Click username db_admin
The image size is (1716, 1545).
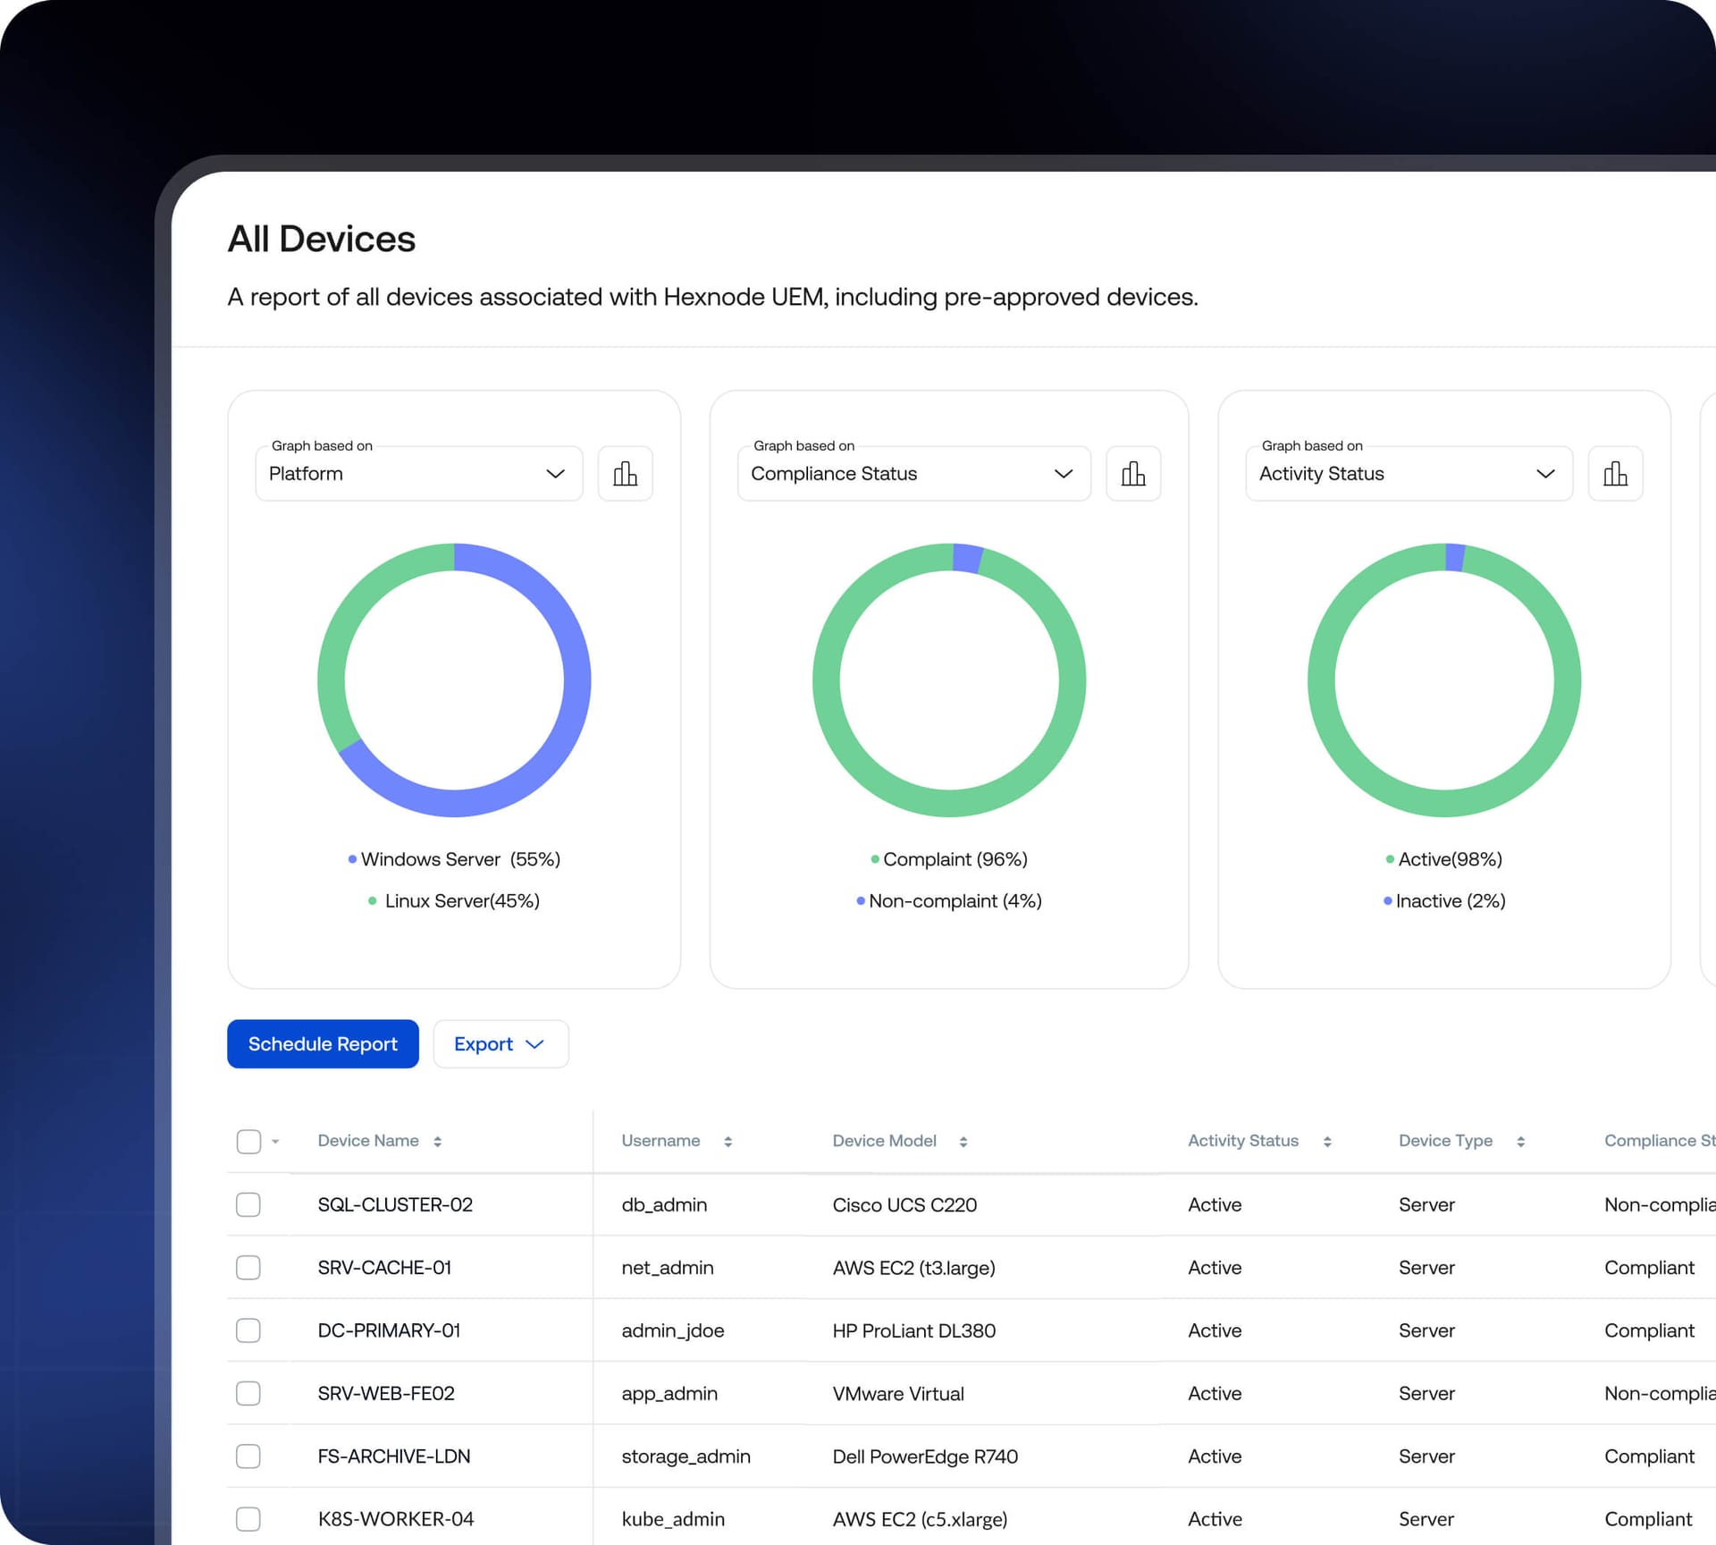point(664,1204)
